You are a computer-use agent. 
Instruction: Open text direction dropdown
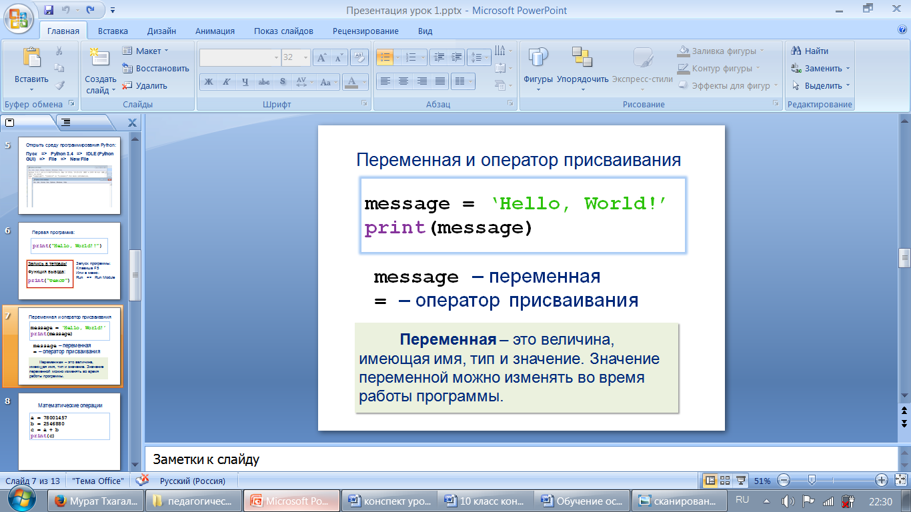[x=504, y=51]
